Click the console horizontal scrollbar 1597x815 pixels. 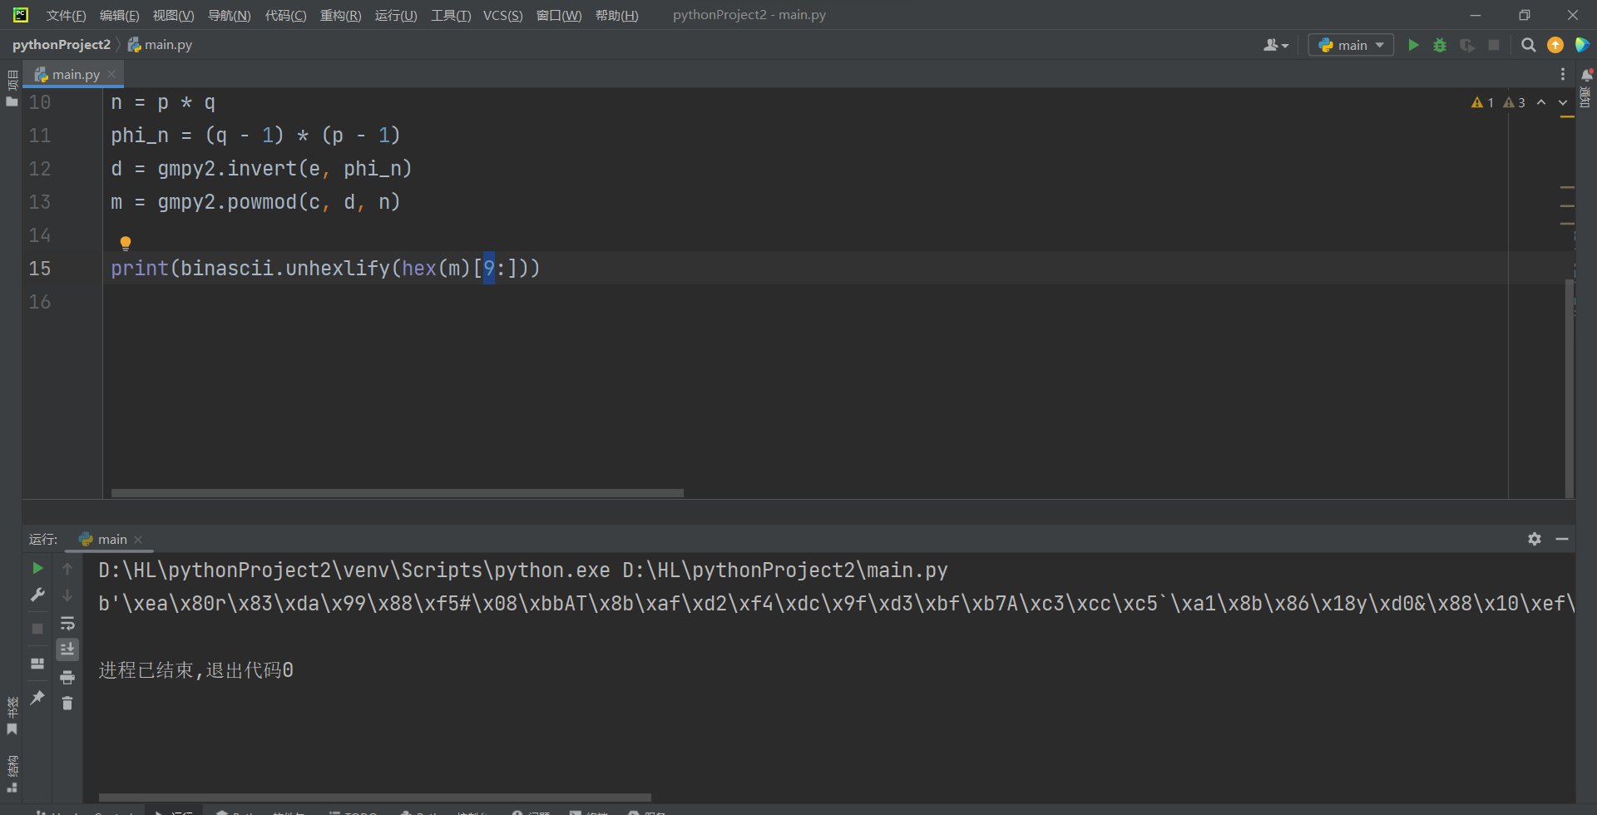tap(374, 798)
